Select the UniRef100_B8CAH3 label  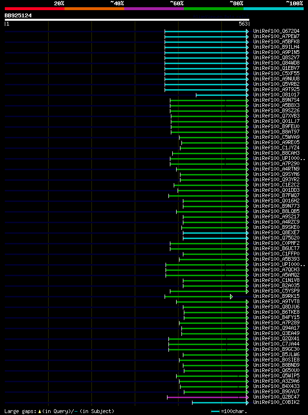pos(276,153)
